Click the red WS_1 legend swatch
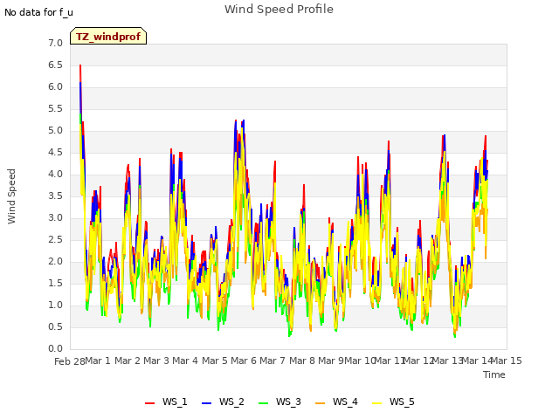The width and height of the screenshot is (559, 419). click(x=149, y=403)
